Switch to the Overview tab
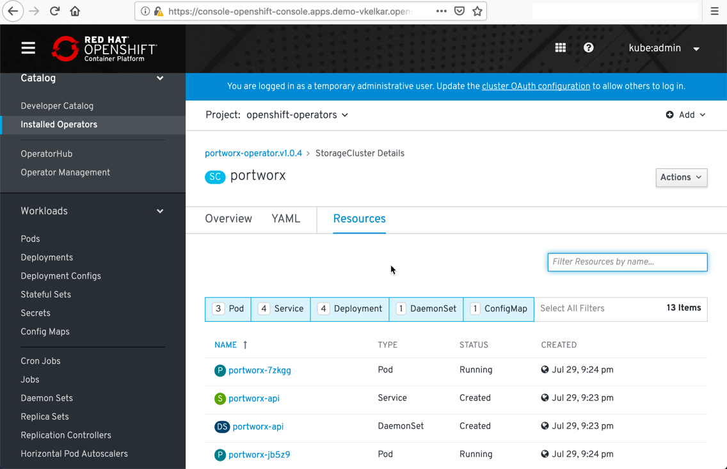The height and width of the screenshot is (469, 727). [228, 219]
